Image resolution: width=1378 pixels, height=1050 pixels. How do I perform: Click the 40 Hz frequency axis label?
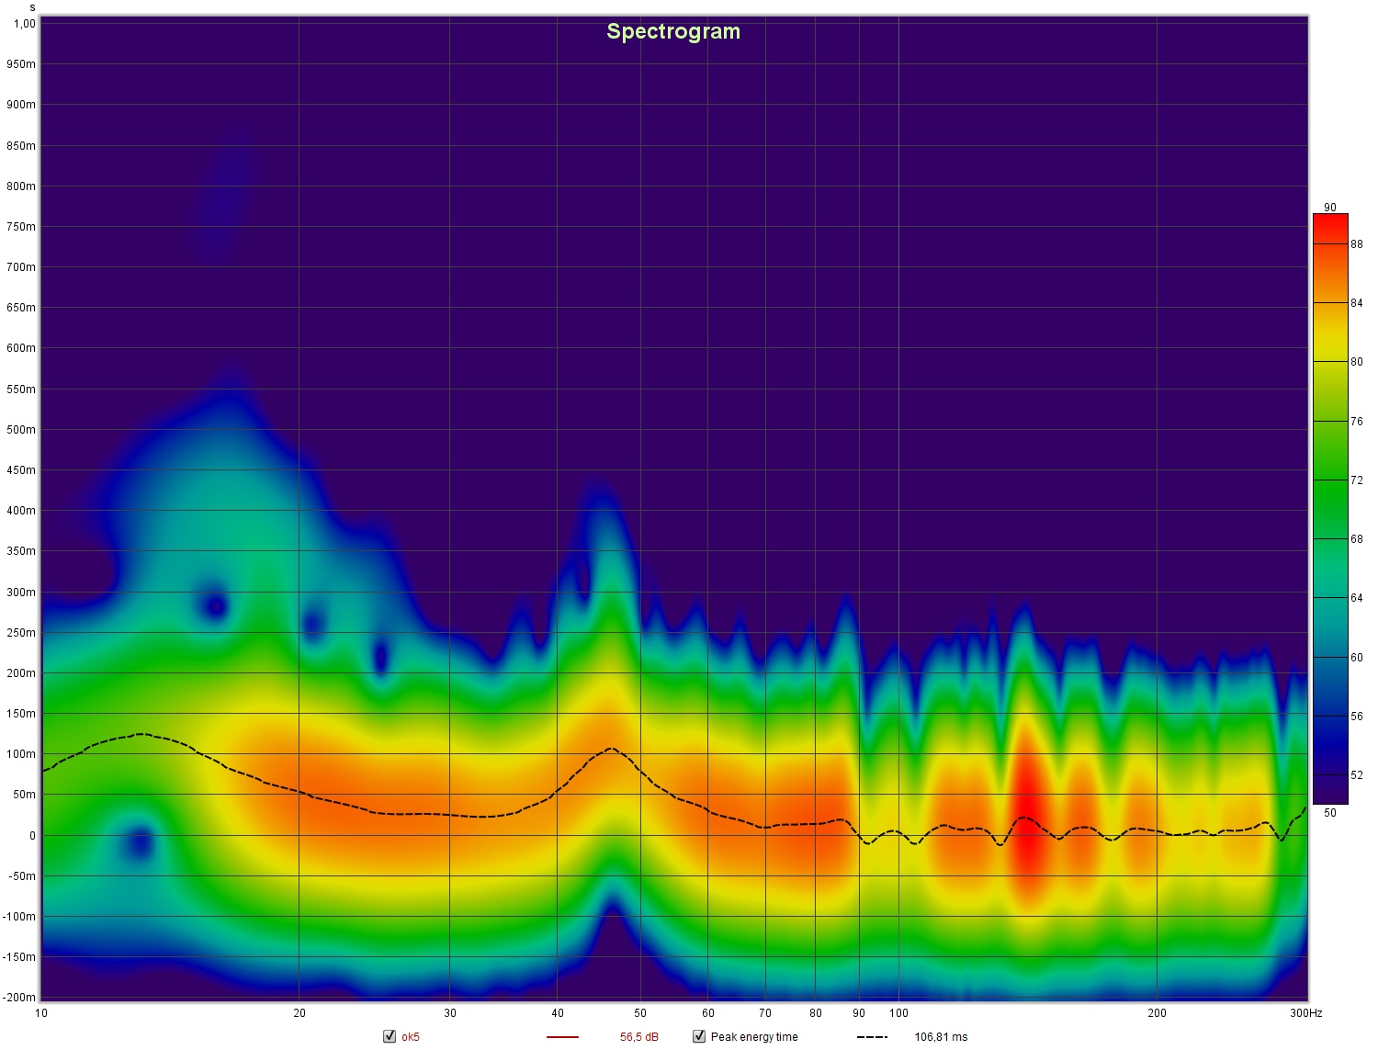[x=558, y=1013]
